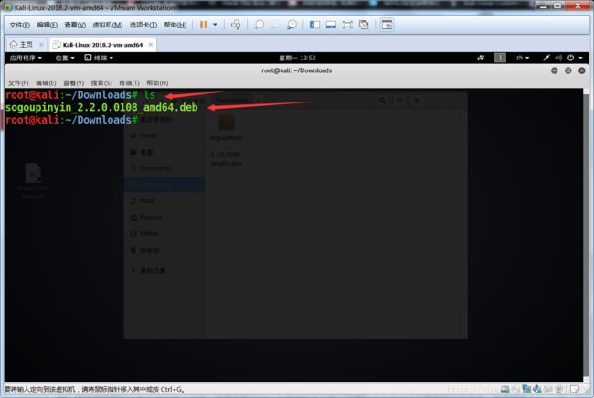Expand the 位置 places menu in Kali
The width and height of the screenshot is (594, 398).
click(65, 58)
